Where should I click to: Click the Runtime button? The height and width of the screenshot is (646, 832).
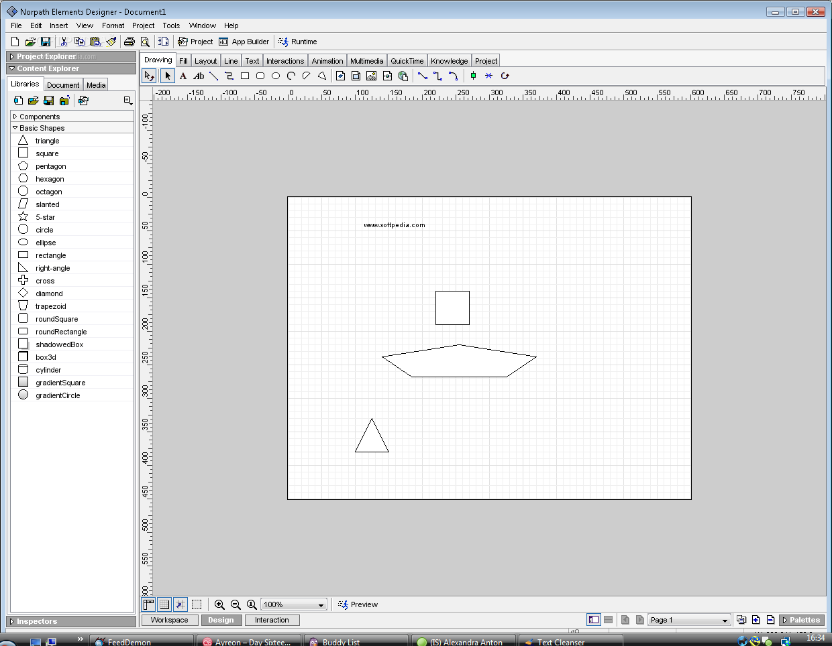click(298, 42)
